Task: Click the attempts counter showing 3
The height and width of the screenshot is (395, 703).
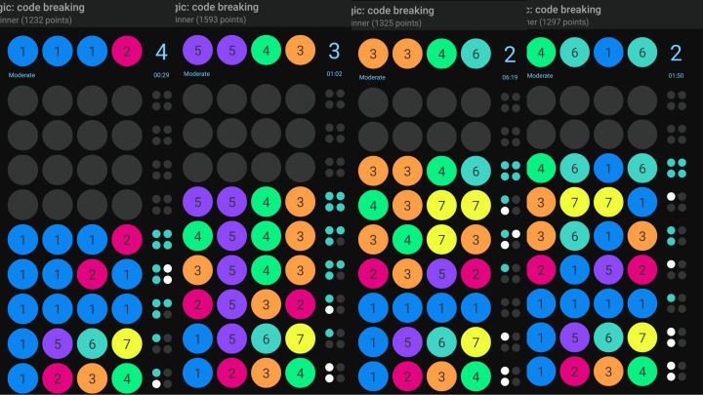Action: (x=334, y=51)
